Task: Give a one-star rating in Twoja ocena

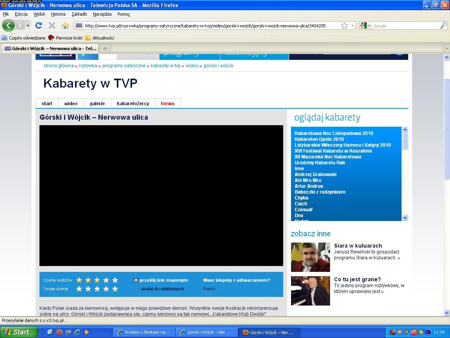Action: click(x=79, y=289)
